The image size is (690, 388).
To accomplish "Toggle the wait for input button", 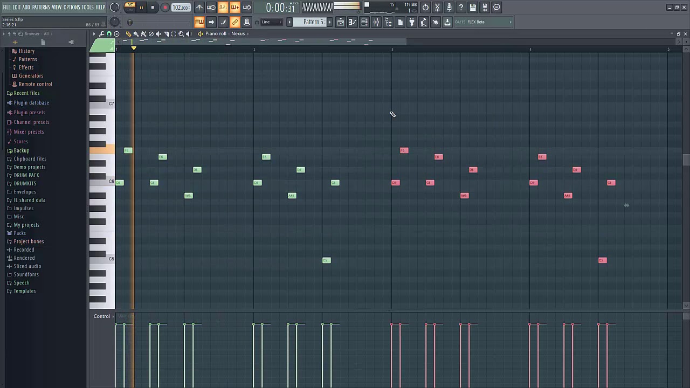I will pyautogui.click(x=211, y=8).
